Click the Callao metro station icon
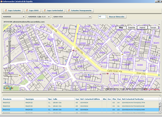 108,74
